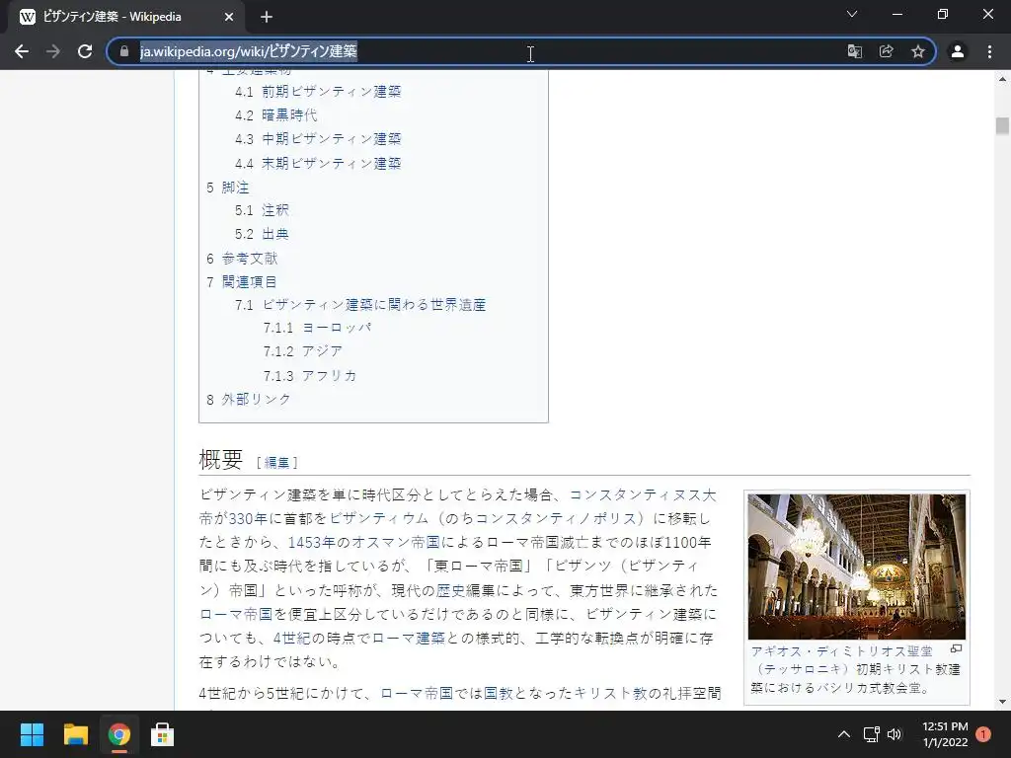Jump to section 6 参考文献

tap(242, 259)
